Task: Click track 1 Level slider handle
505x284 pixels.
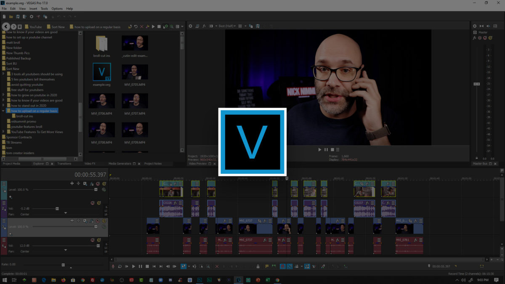Action: coord(96,190)
